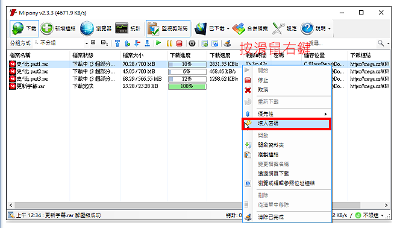Click the expand-all groups plus icon
Image resolution: width=400 pixels, height=228 pixels.
(93, 43)
